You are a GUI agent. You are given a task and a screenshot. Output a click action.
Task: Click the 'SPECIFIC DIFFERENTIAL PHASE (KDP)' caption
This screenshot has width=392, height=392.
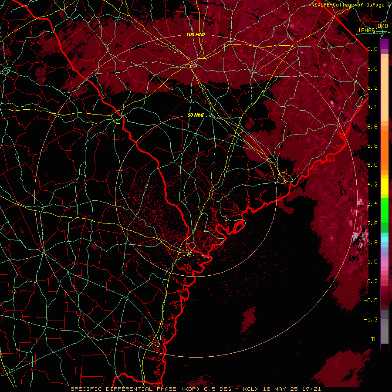[x=136, y=389]
